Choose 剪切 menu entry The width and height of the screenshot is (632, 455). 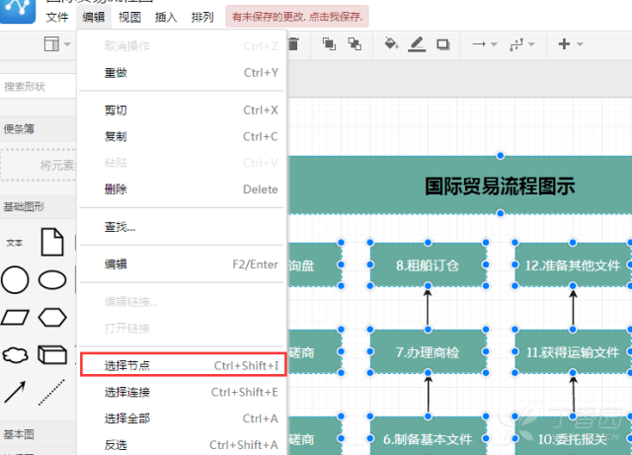coord(182,110)
